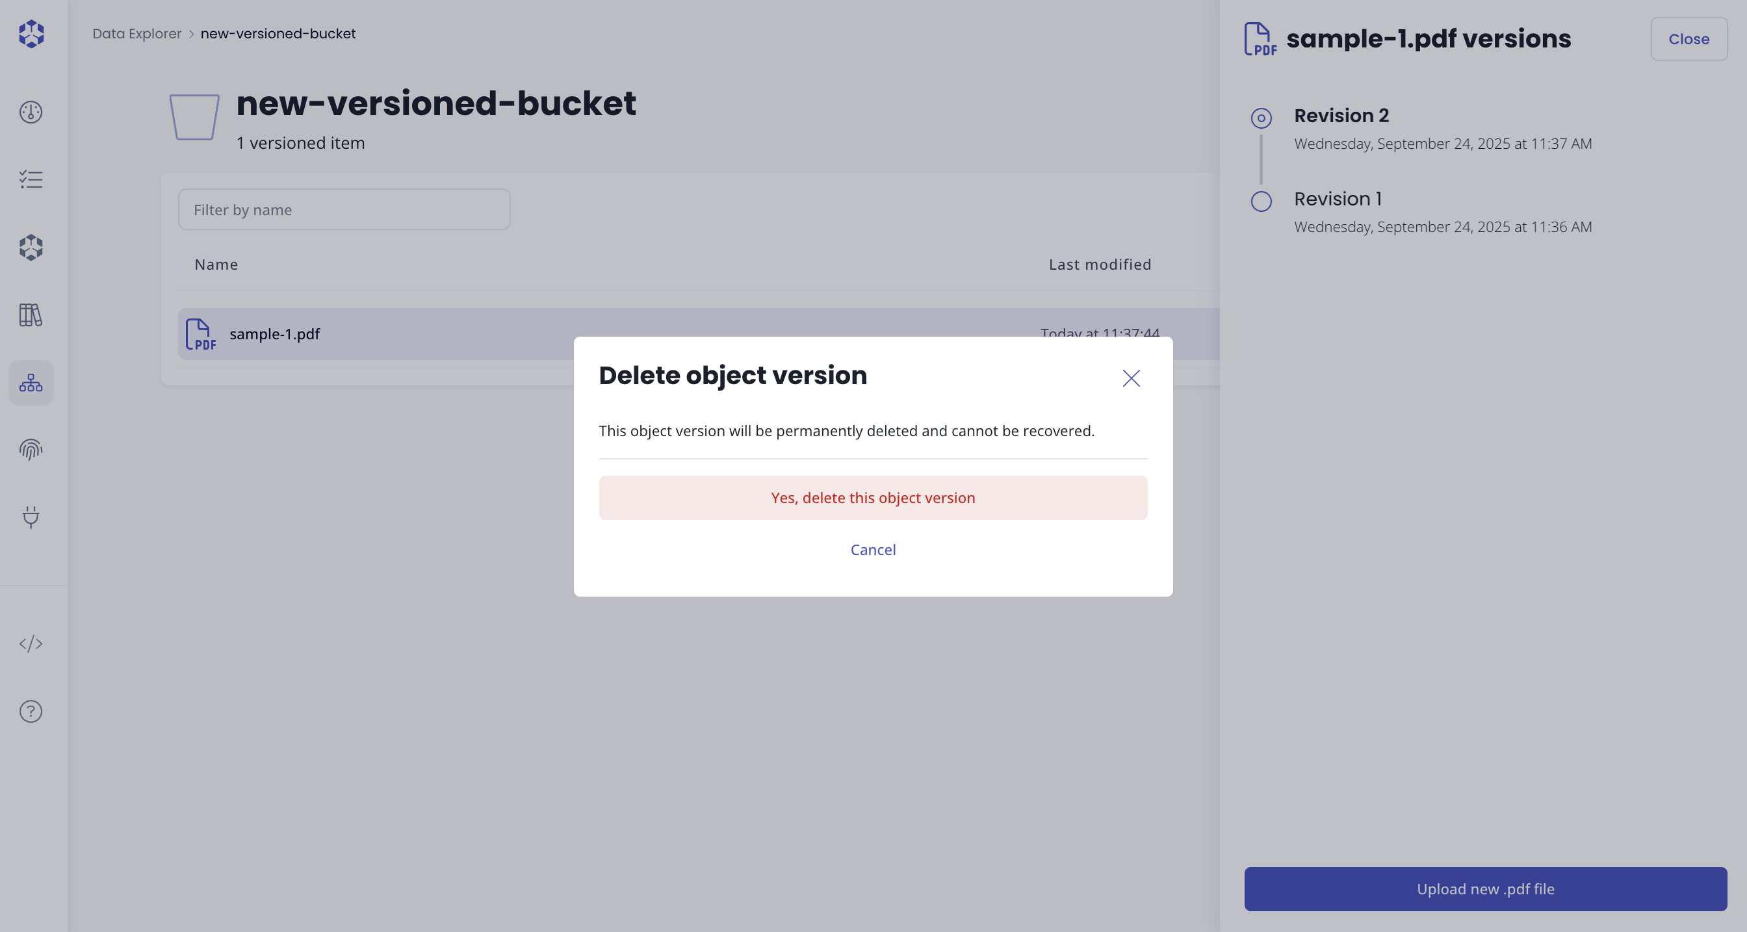1747x932 pixels.
Task: Cancel the delete object version dialog
Action: click(873, 549)
